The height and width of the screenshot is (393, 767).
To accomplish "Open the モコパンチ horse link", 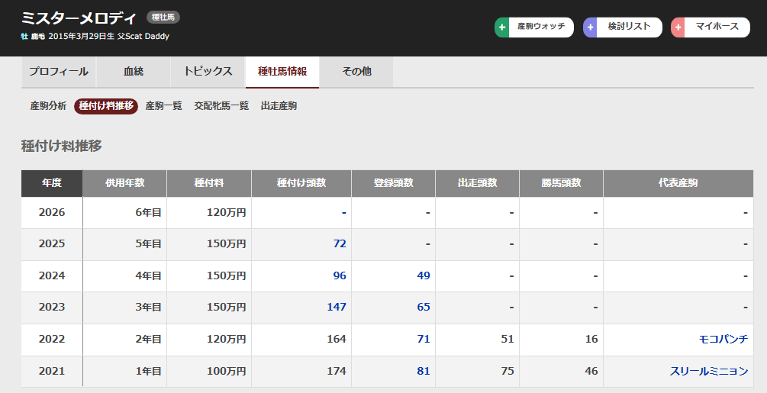I will pyautogui.click(x=723, y=339).
